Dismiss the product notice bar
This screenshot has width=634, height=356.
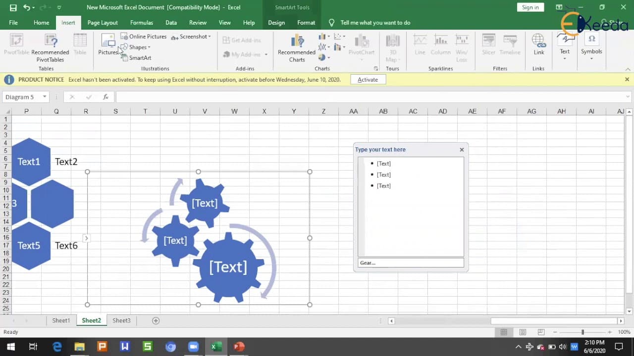[627, 80]
